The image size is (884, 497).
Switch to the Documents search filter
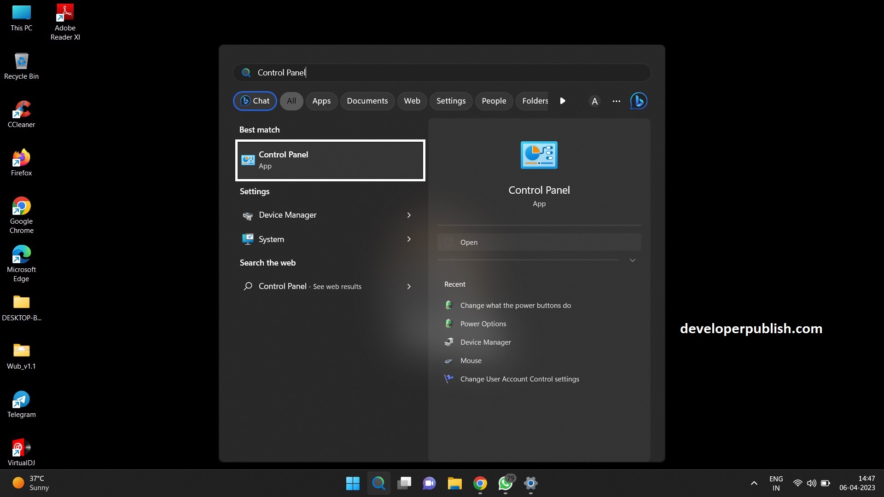point(367,101)
